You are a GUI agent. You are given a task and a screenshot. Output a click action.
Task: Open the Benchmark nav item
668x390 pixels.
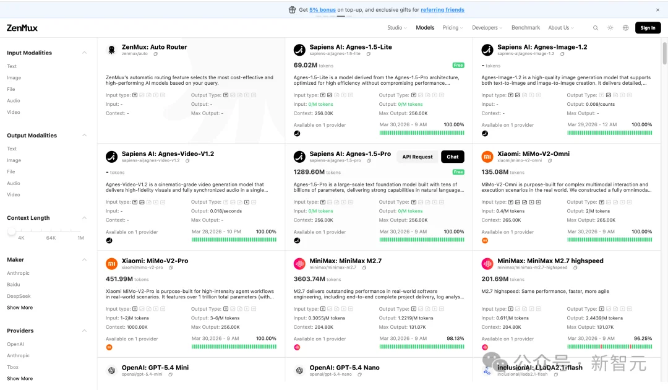click(526, 28)
